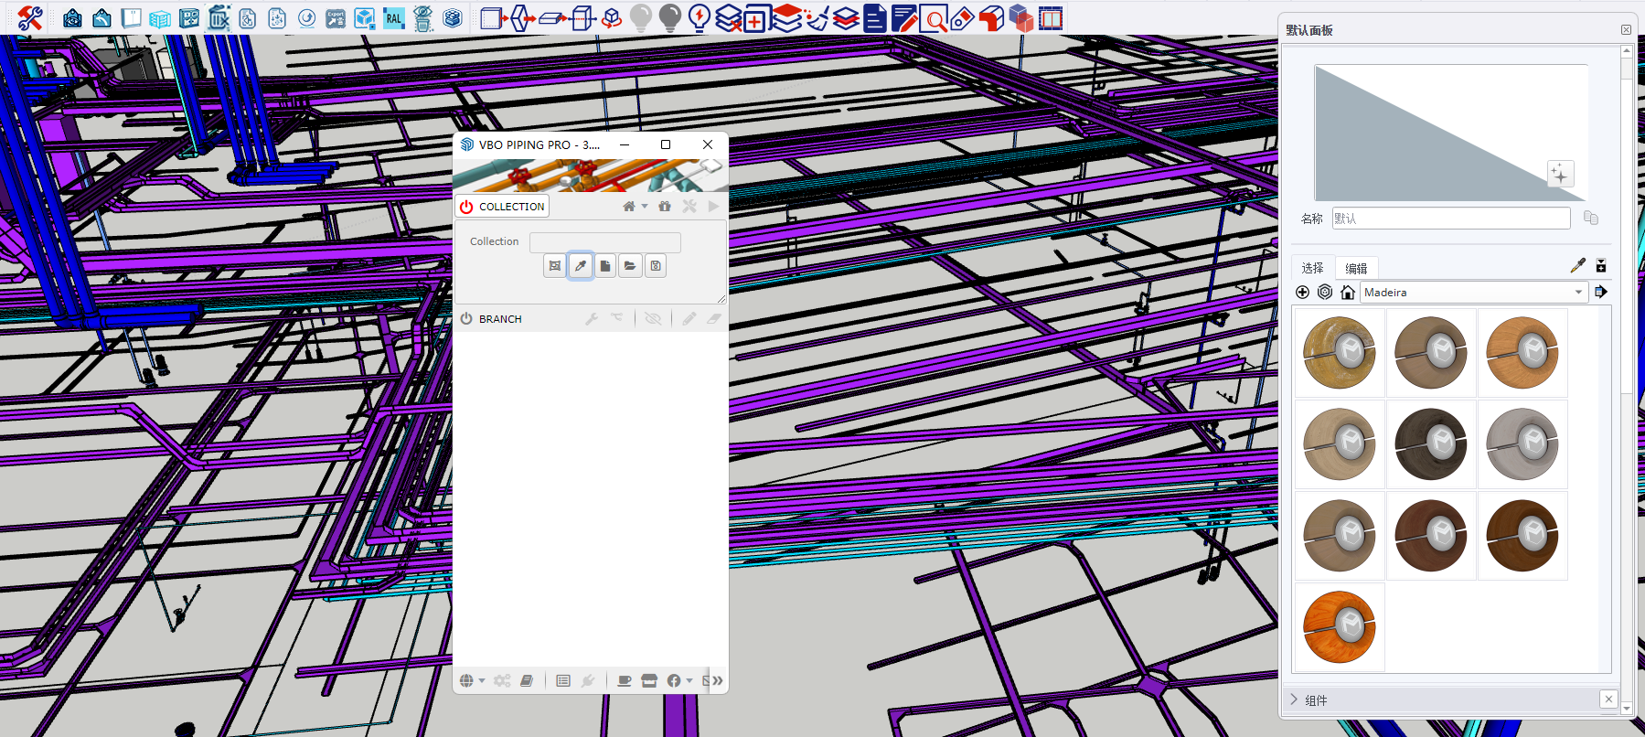Click the Collection name input field
Image resolution: width=1645 pixels, height=737 pixels.
point(604,241)
